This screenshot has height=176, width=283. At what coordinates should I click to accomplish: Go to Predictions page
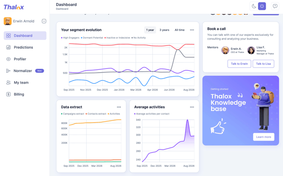24,47
